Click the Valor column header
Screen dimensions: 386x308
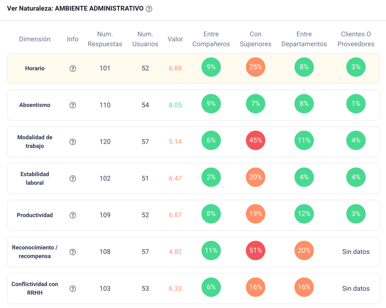175,39
